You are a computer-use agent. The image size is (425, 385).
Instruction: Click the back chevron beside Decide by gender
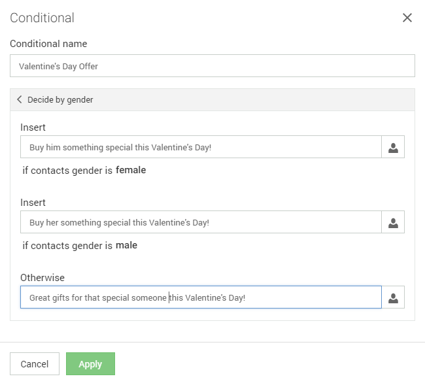[x=20, y=100]
